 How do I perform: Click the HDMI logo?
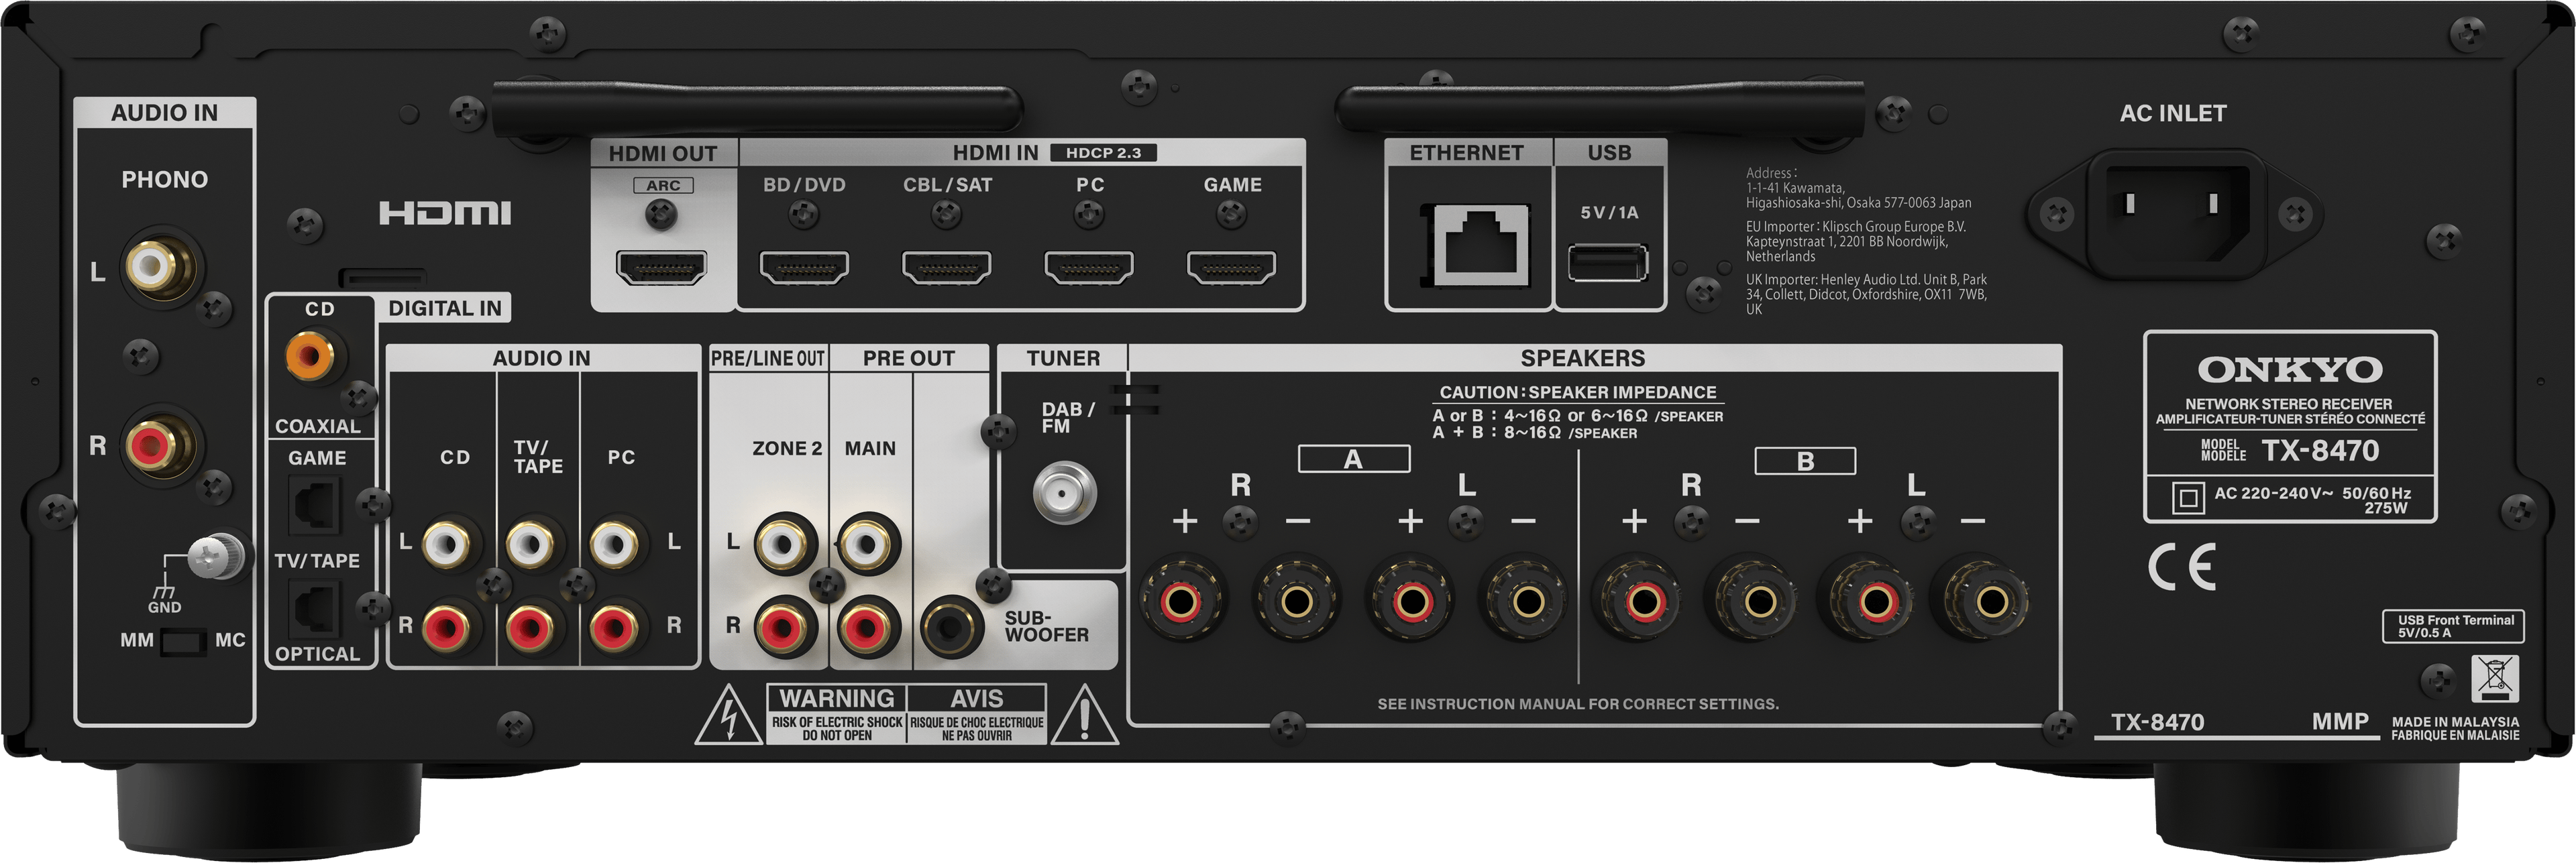pos(444,212)
